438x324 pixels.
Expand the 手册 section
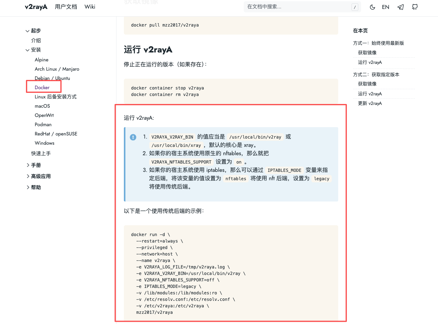point(28,165)
